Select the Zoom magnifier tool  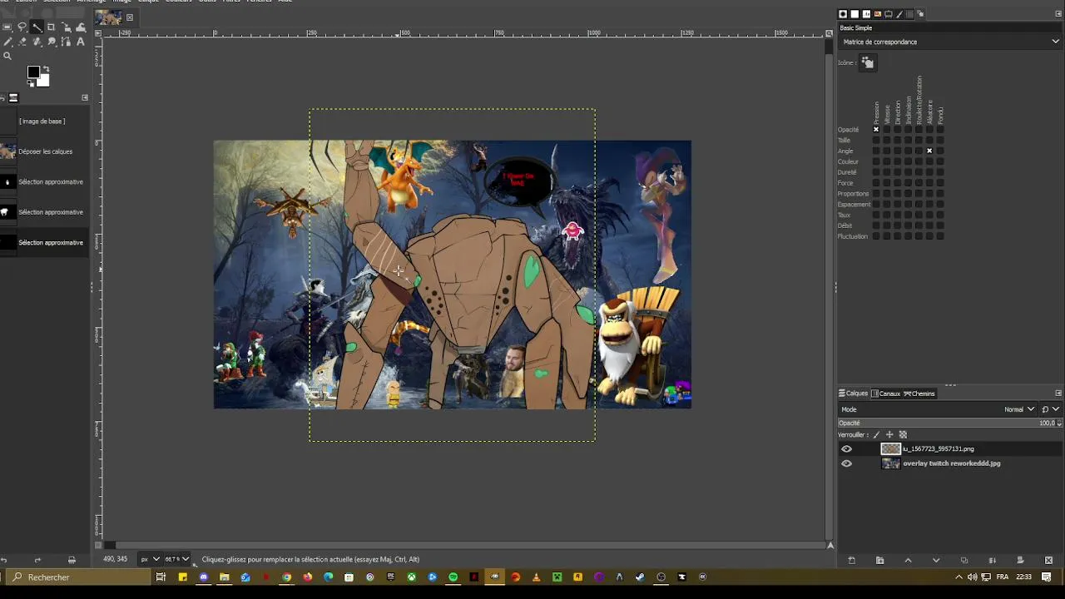click(x=7, y=57)
